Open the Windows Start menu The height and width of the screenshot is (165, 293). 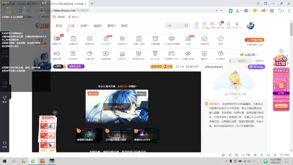pyautogui.click(x=4, y=161)
